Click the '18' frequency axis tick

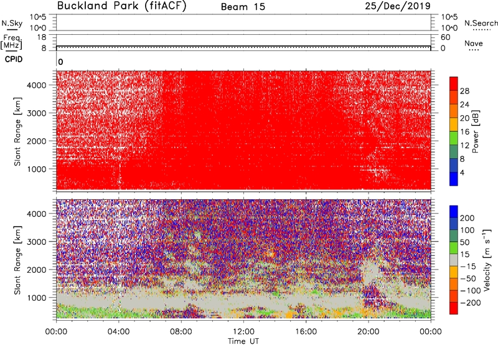click(42, 37)
